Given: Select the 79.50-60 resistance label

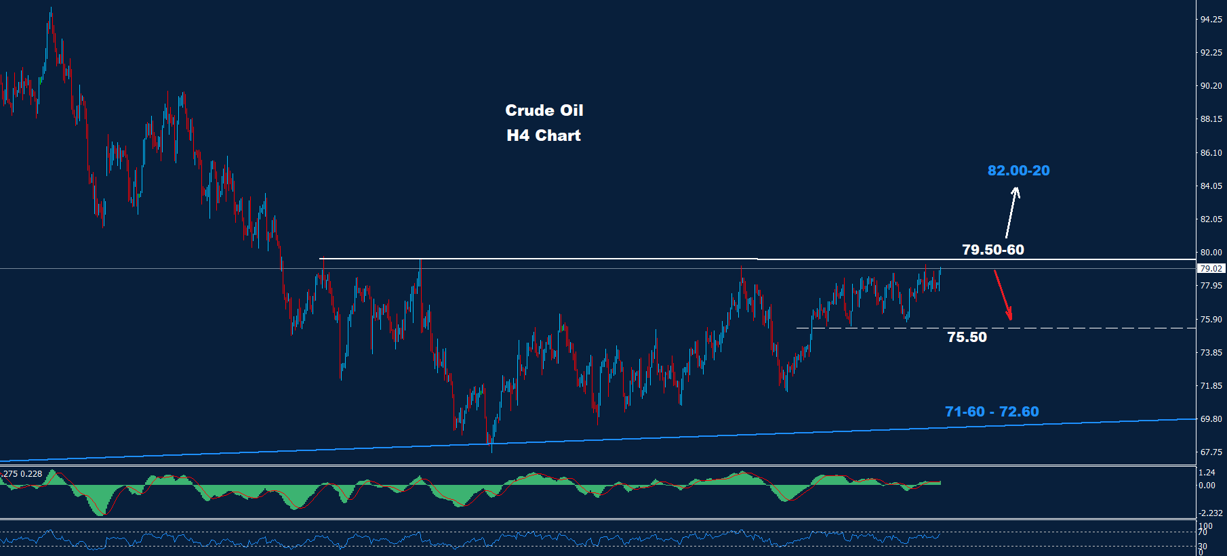Looking at the screenshot, I should point(993,250).
